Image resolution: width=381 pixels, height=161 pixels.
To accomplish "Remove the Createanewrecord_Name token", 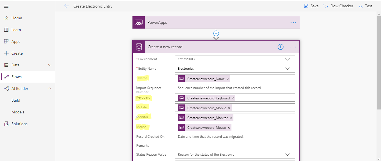I will 228,79.
